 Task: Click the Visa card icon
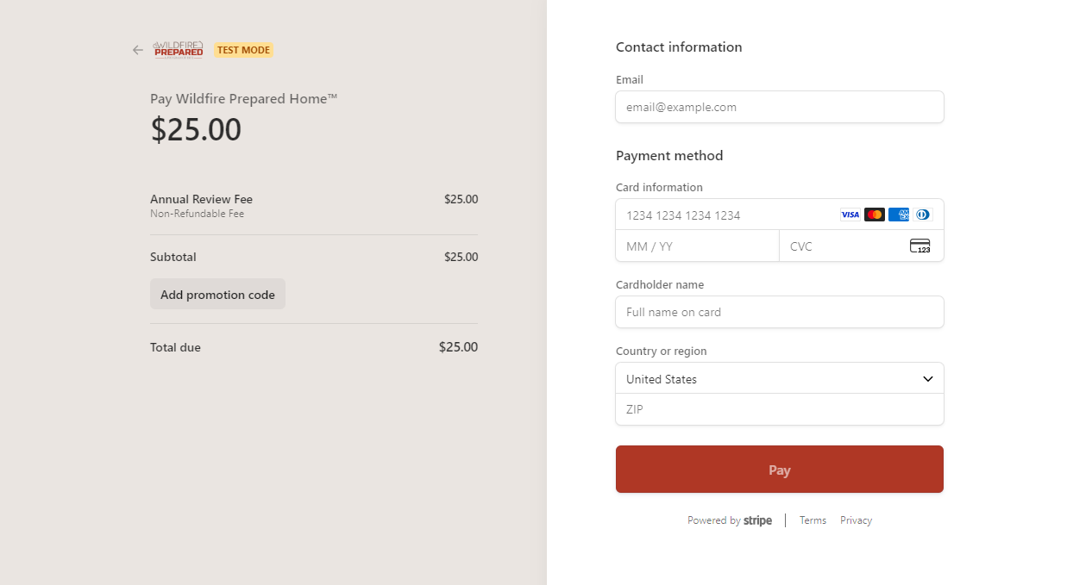pos(850,215)
